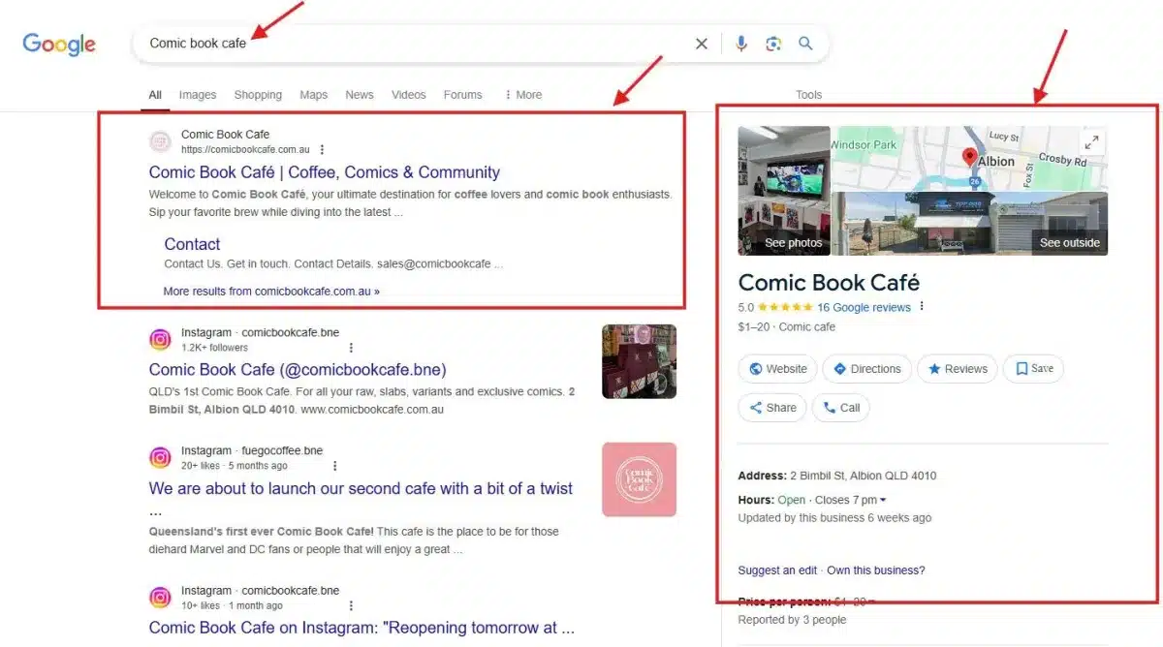Screen dimensions: 1163x647
Task: Open the search Tools option
Action: coord(809,95)
